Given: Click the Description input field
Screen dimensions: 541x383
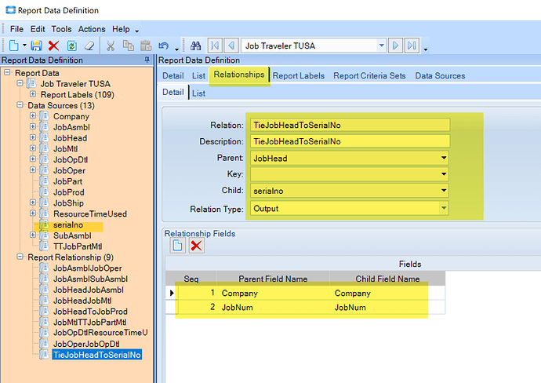Looking at the screenshot, I should point(350,141).
